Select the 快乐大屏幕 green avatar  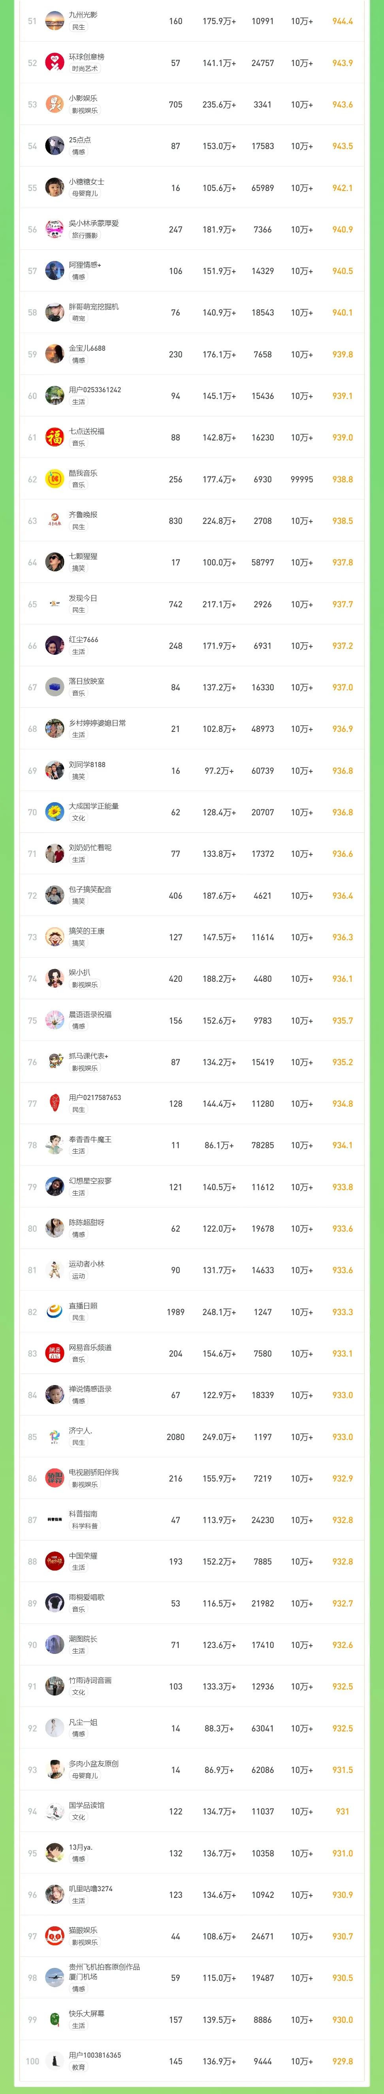pos(55,2019)
